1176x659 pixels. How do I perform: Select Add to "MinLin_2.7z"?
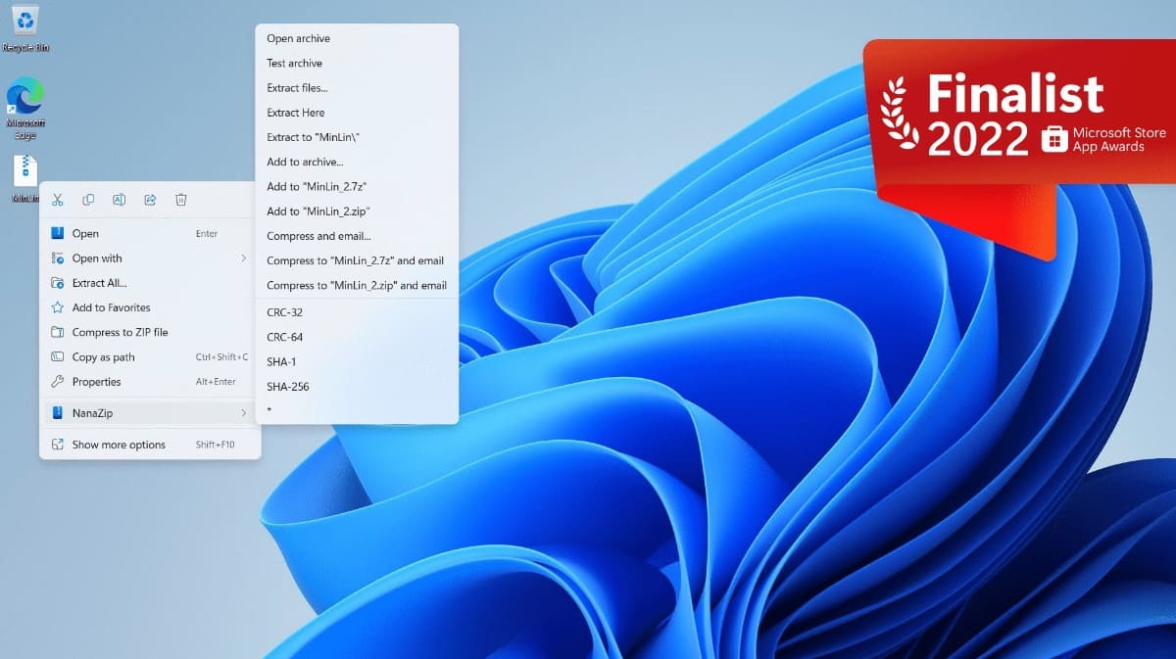coord(317,186)
